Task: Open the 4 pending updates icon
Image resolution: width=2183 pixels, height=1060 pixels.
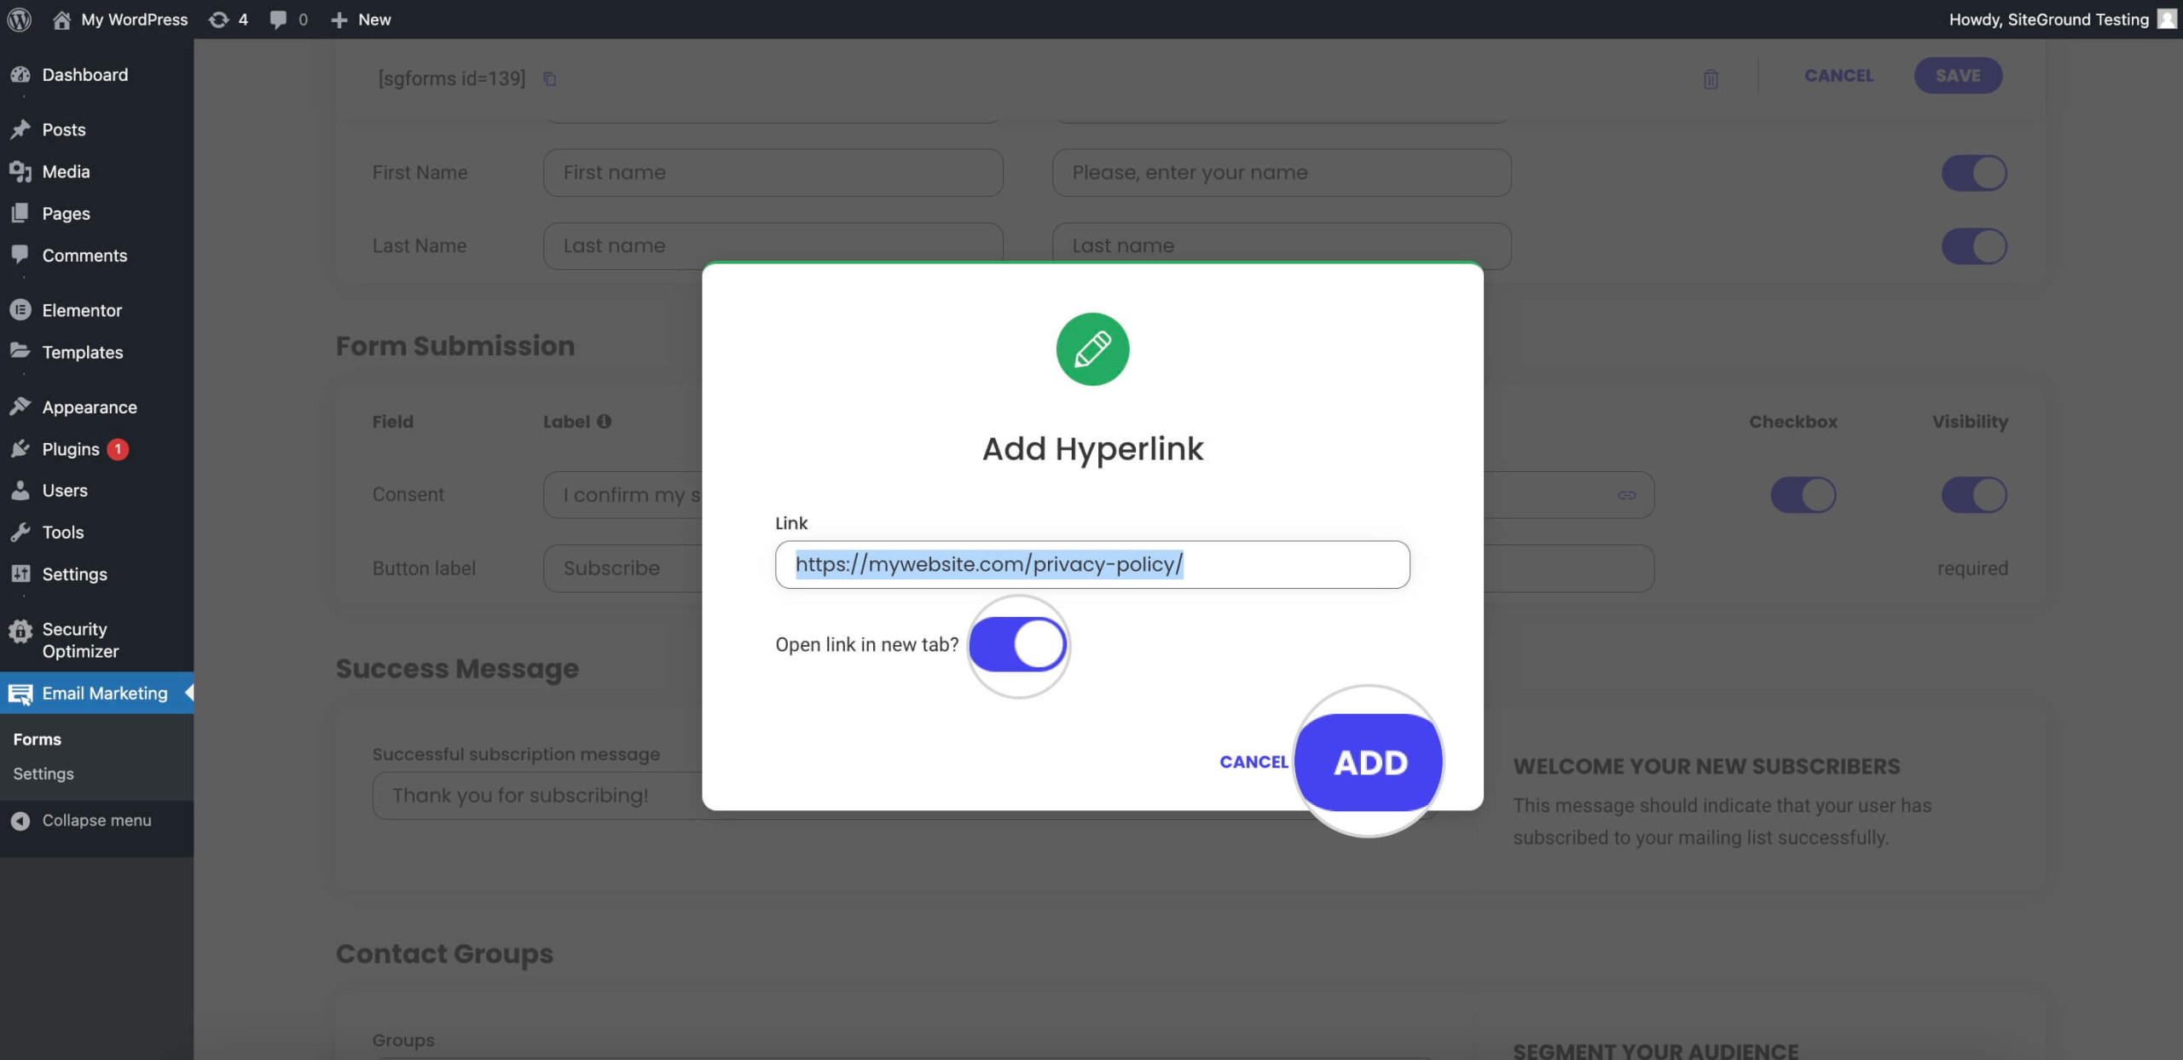Action: point(228,19)
